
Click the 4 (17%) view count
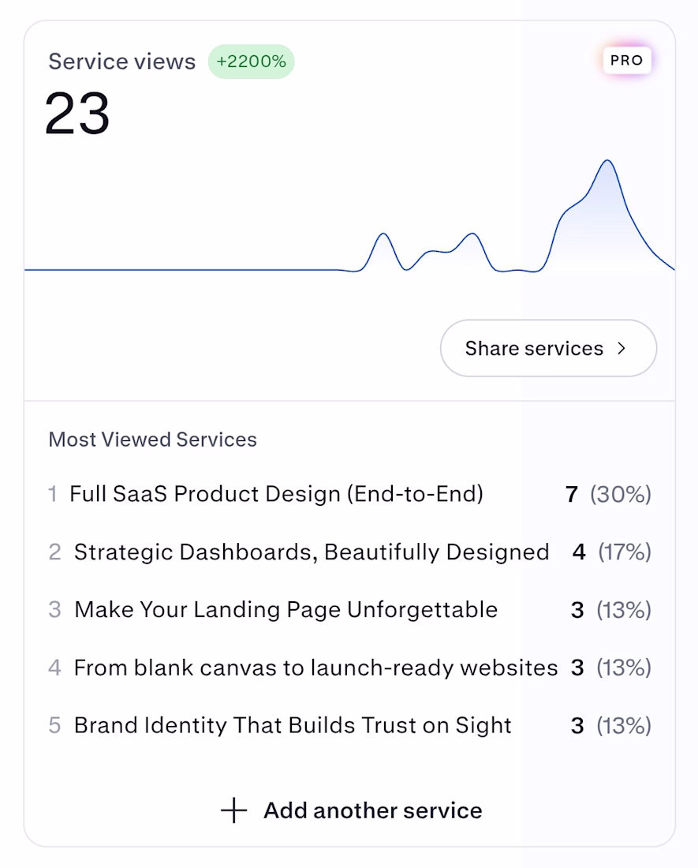point(612,552)
